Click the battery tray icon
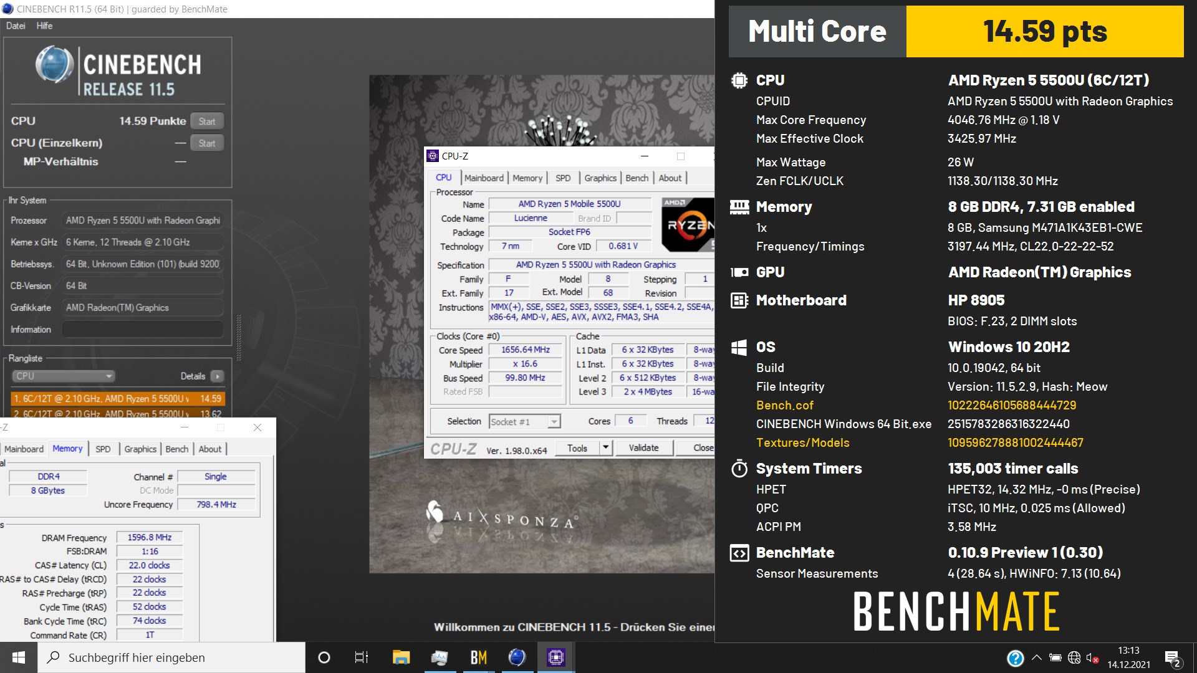Screen dimensions: 1197x673 (1055, 657)
